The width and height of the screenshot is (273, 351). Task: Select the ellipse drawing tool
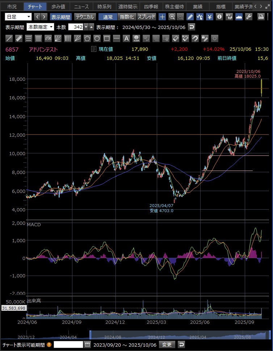97,38
